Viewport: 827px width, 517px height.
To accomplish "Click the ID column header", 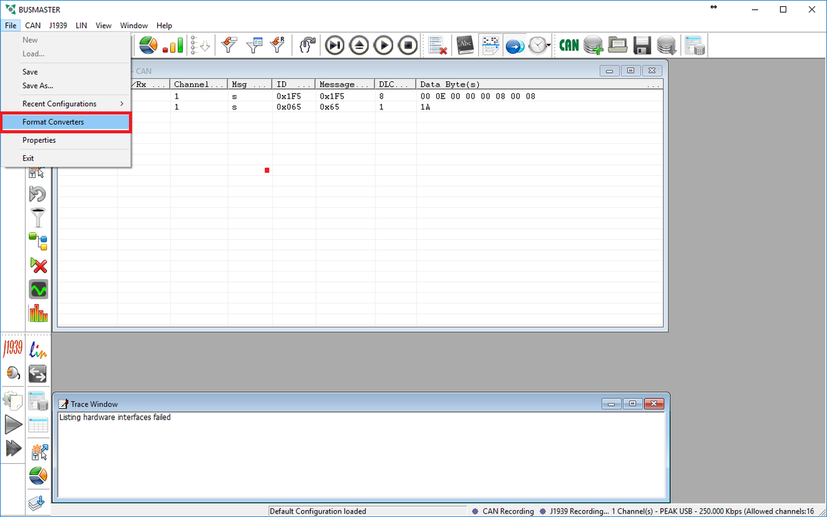I will (x=294, y=84).
